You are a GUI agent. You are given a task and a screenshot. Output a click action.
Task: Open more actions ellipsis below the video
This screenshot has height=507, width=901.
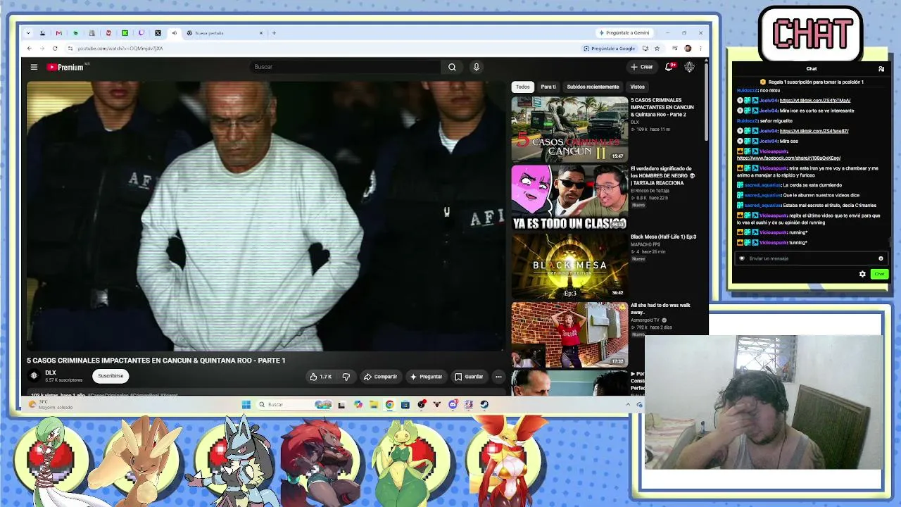pyautogui.click(x=498, y=377)
